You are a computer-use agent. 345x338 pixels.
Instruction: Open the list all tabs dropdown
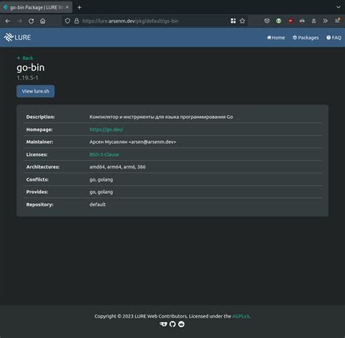pyautogui.click(x=338, y=7)
